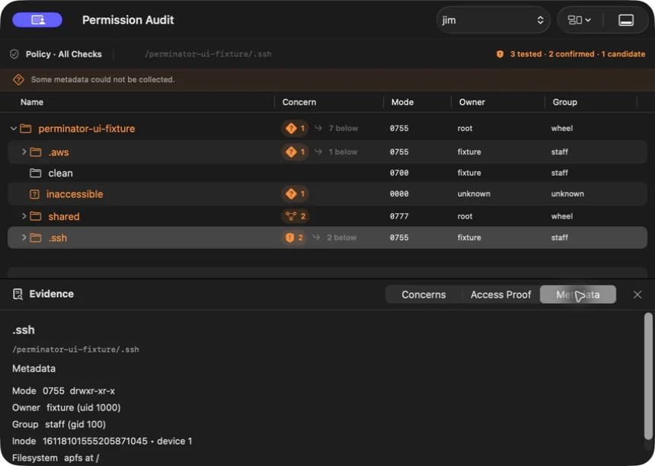This screenshot has height=466, width=655.
Task: Select the .aws row name
Action: [x=59, y=152]
